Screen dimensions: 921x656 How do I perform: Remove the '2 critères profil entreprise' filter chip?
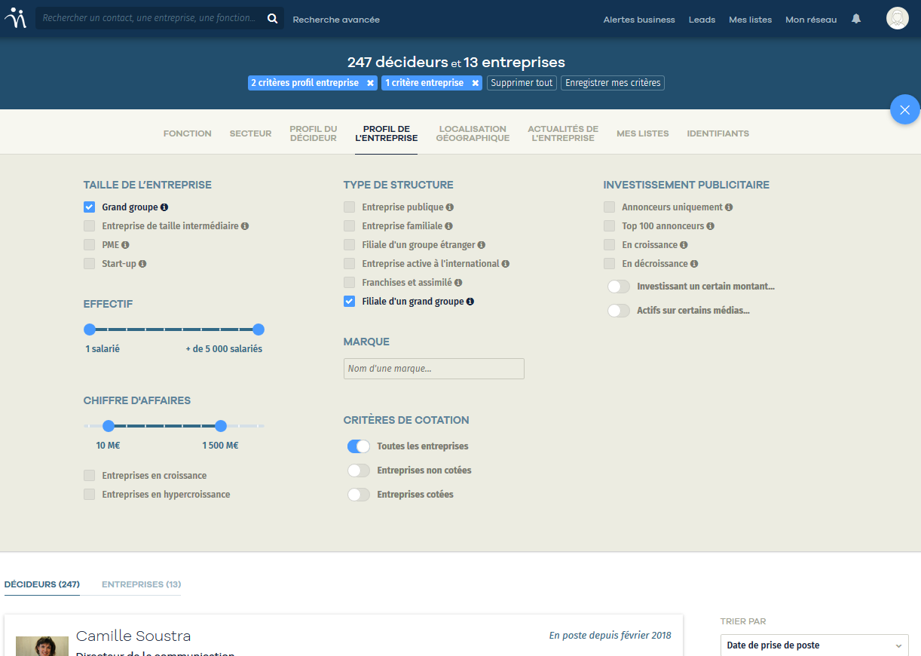369,83
